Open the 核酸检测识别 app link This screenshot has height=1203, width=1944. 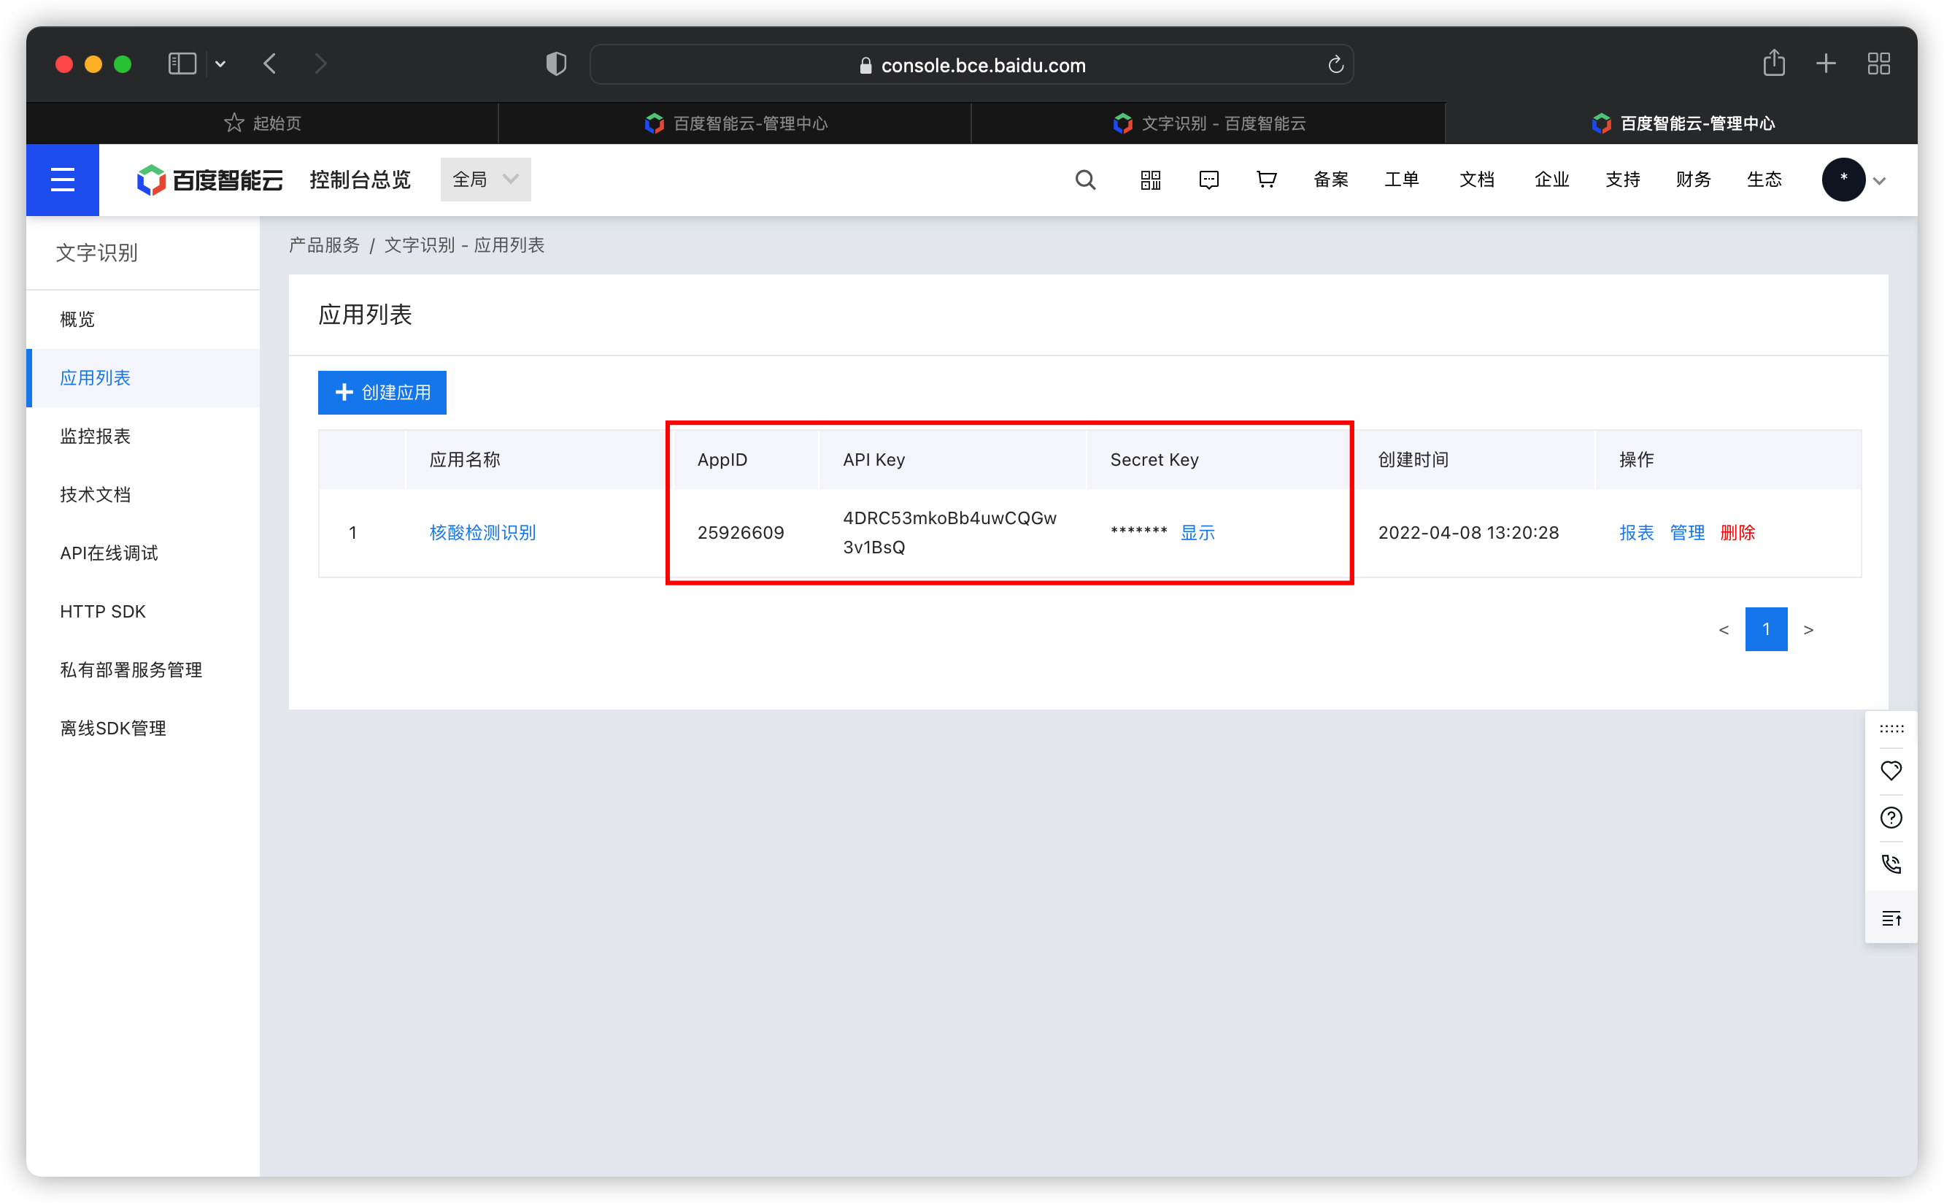(482, 532)
